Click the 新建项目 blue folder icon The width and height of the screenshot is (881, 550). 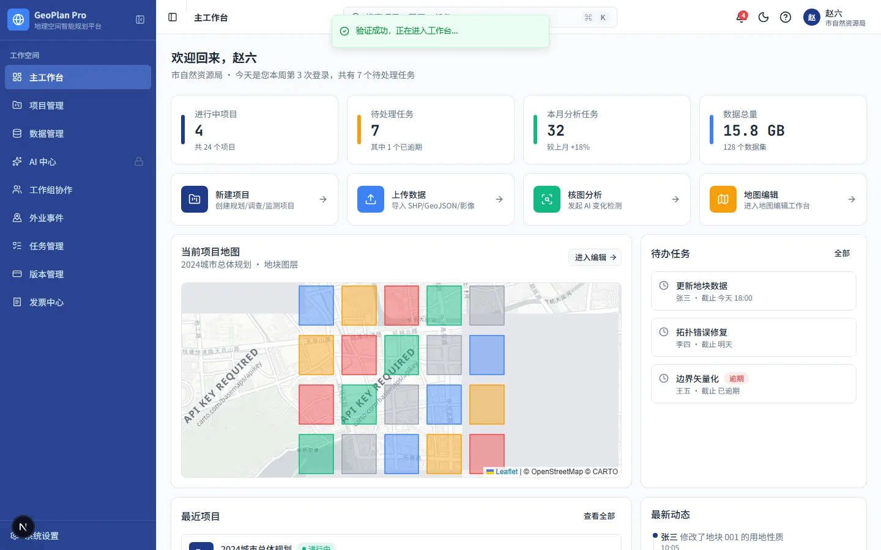coord(195,199)
